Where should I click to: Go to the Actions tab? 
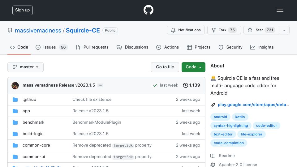pos(167,47)
